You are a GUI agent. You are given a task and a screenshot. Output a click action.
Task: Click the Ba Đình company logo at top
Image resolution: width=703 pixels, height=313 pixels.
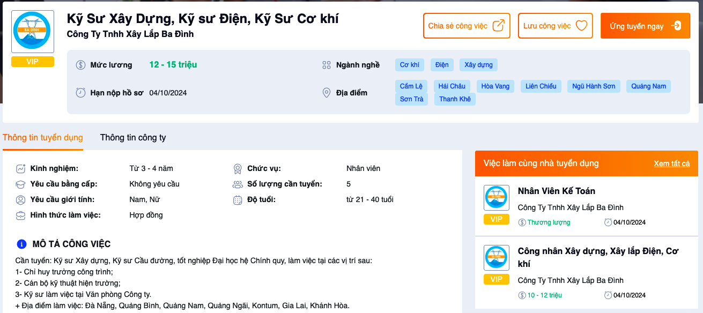[33, 32]
